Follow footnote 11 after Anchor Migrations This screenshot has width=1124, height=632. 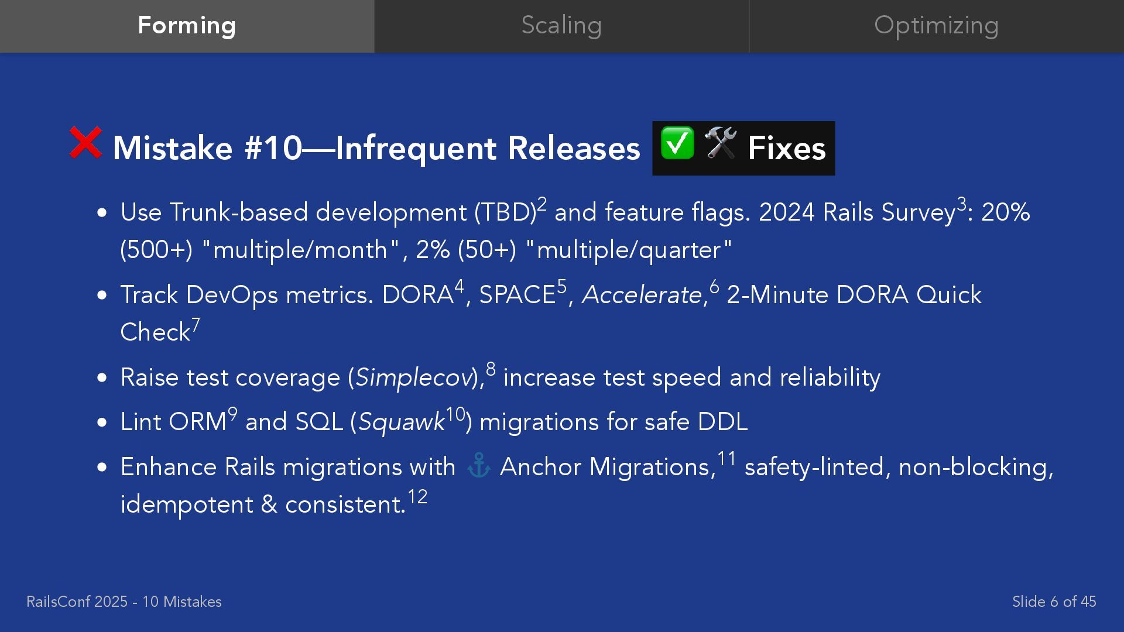(x=727, y=459)
